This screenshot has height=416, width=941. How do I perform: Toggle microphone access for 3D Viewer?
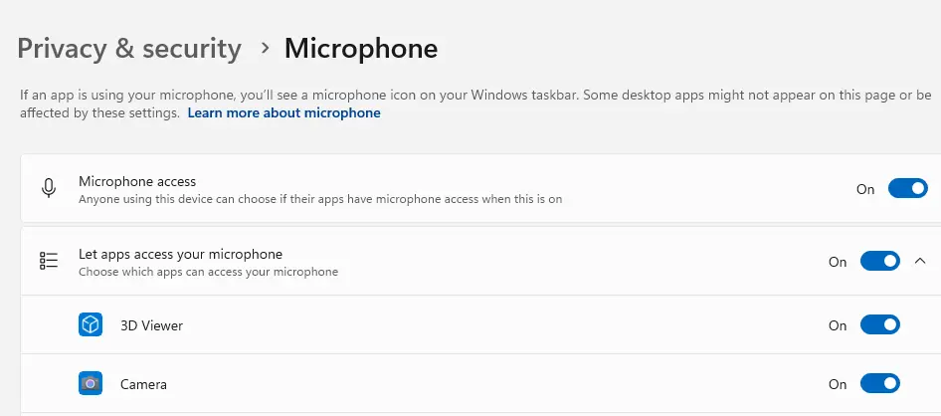879,325
